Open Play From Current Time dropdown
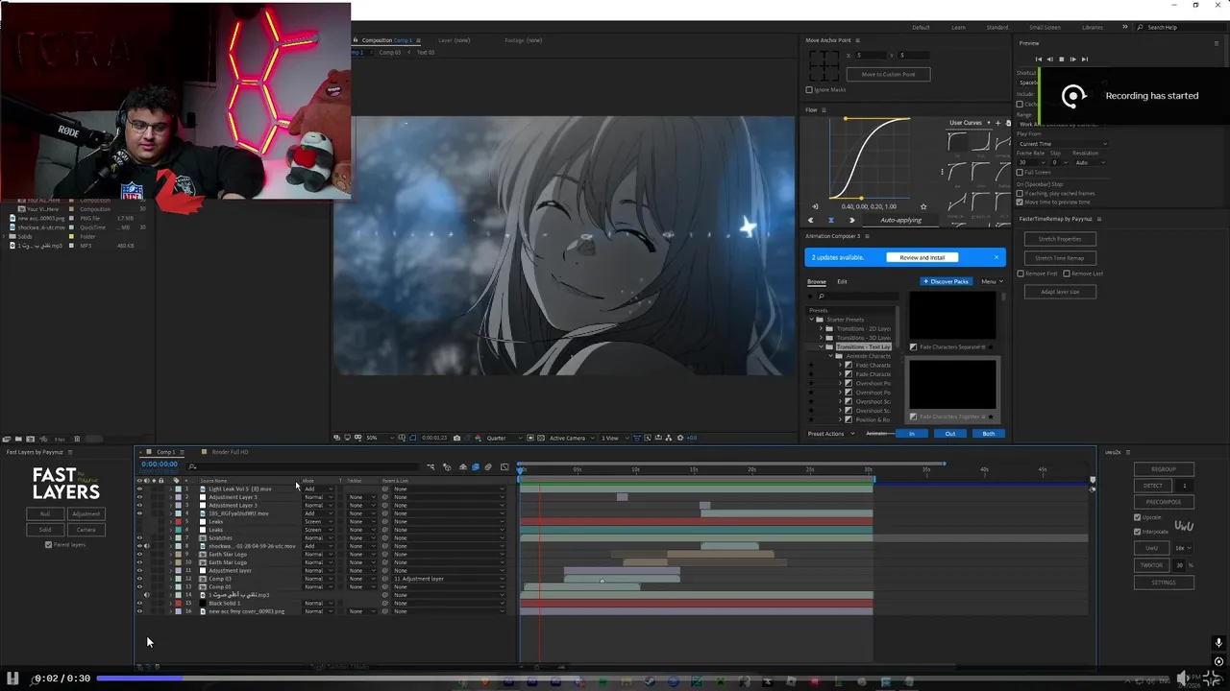The width and height of the screenshot is (1230, 691). pyautogui.click(x=1063, y=144)
